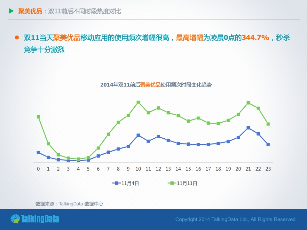Click the x-axis label 12
This screenshot has height=230, width=307.
tap(158, 169)
